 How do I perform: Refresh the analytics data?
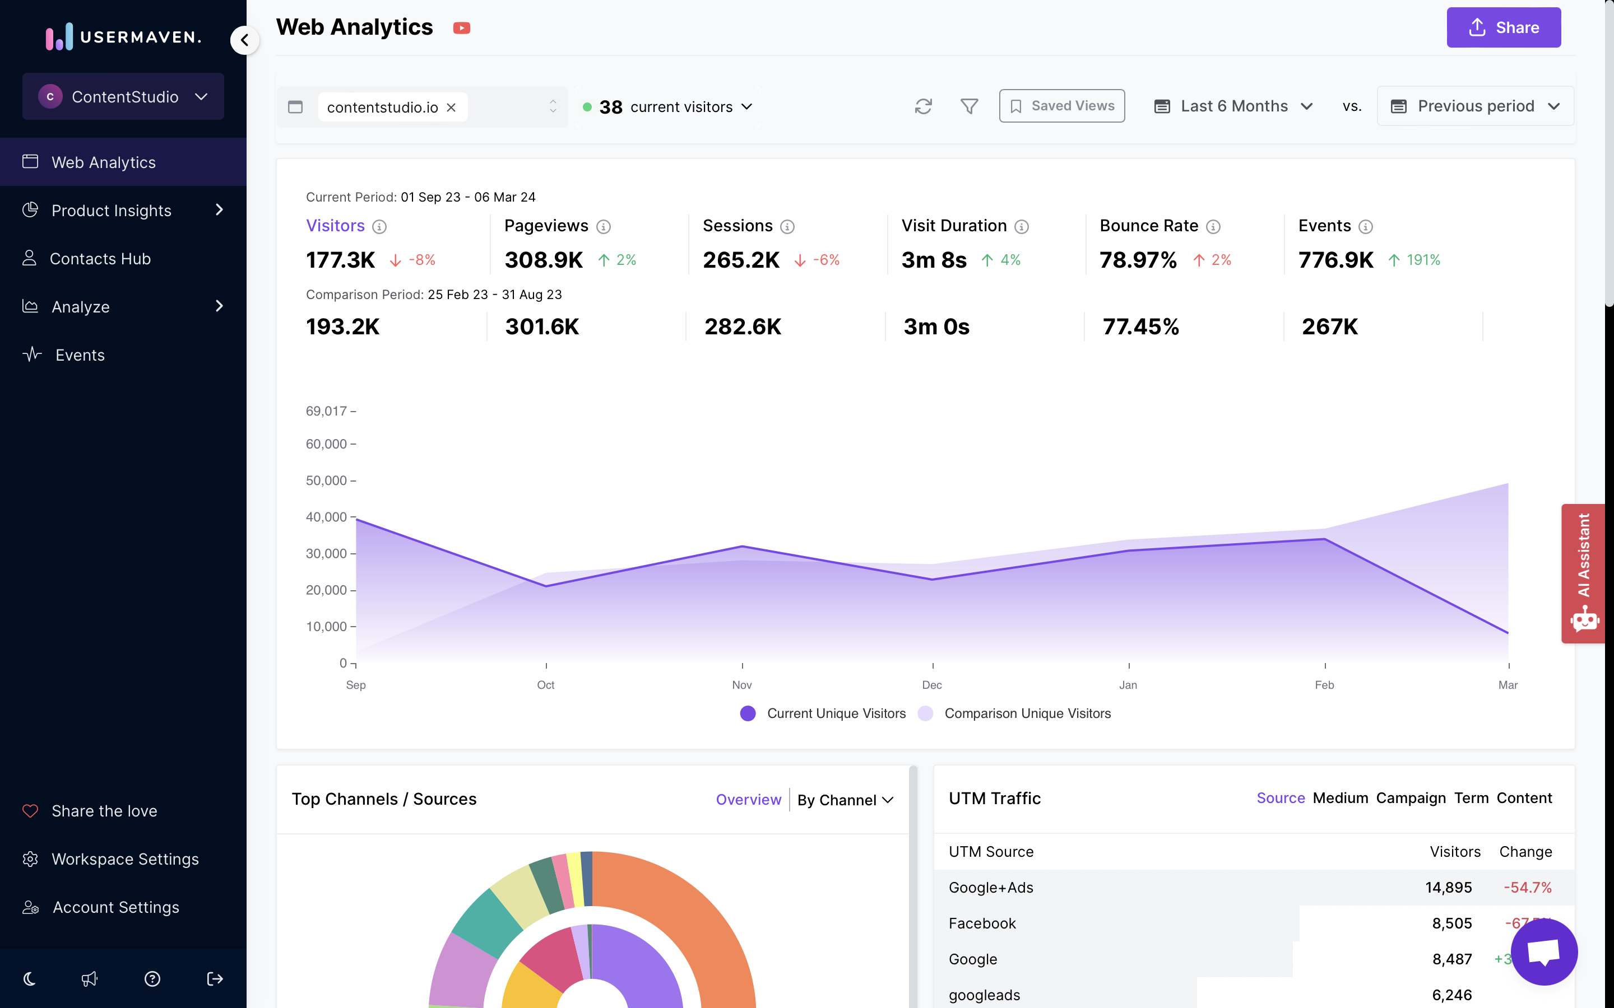coord(923,106)
